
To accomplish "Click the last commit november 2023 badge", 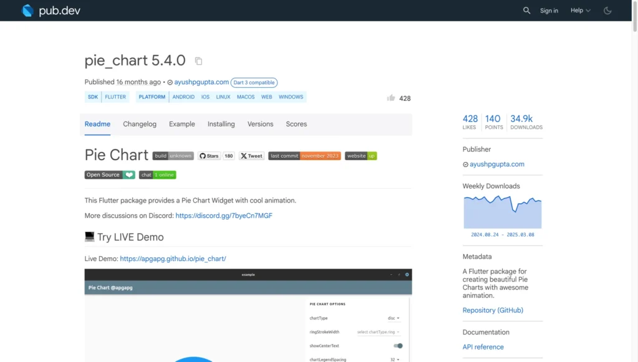I will tap(304, 156).
